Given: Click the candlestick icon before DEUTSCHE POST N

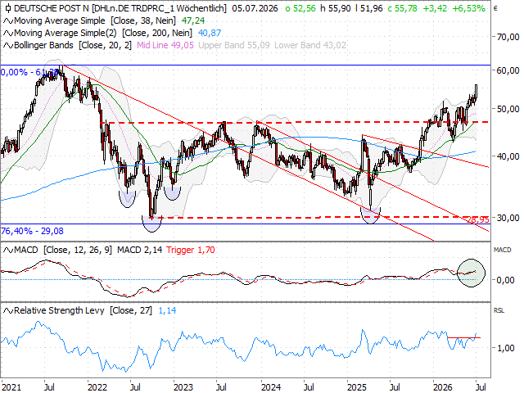Looking at the screenshot, I should [x=8, y=8].
